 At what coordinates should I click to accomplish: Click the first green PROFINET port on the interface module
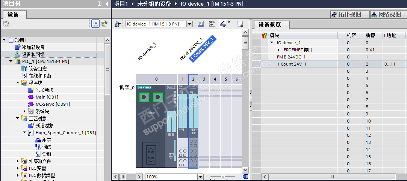(144, 97)
